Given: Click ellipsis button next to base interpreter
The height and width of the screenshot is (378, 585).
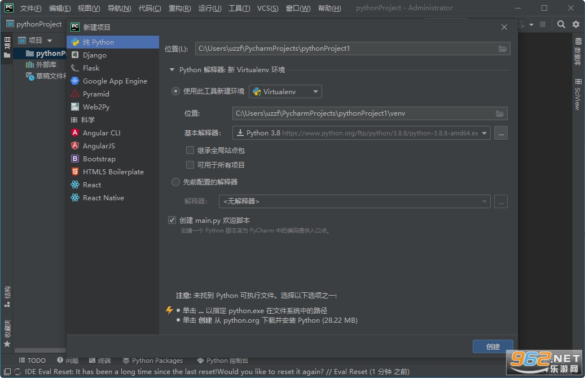Looking at the screenshot, I should pos(501,133).
